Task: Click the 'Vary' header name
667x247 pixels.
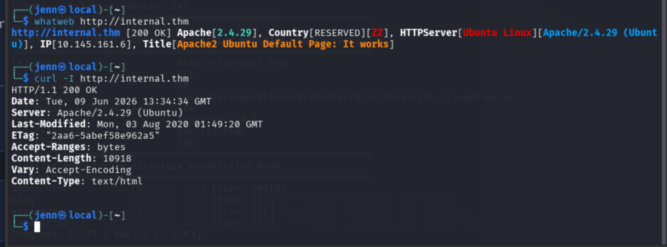Action: 23,170
